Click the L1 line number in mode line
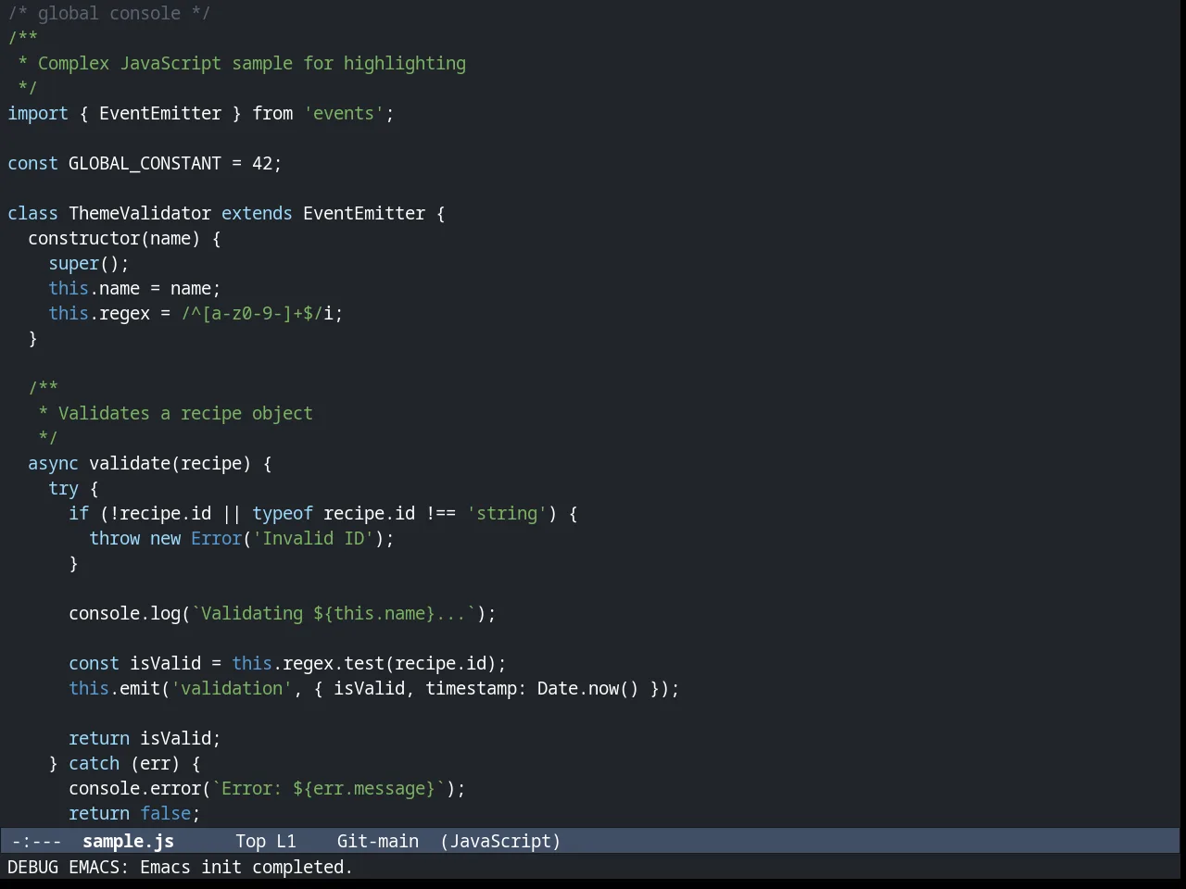 (286, 841)
